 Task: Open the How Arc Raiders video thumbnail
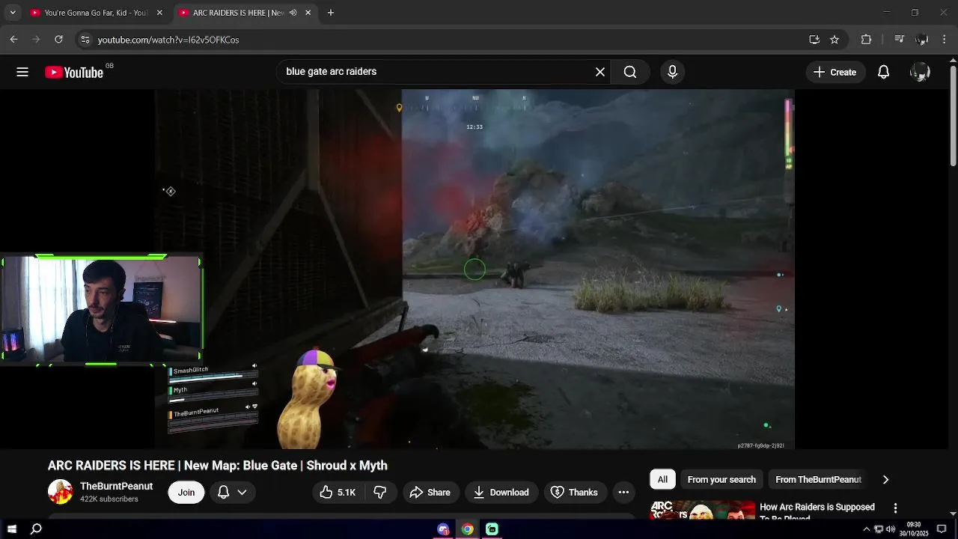click(x=702, y=510)
